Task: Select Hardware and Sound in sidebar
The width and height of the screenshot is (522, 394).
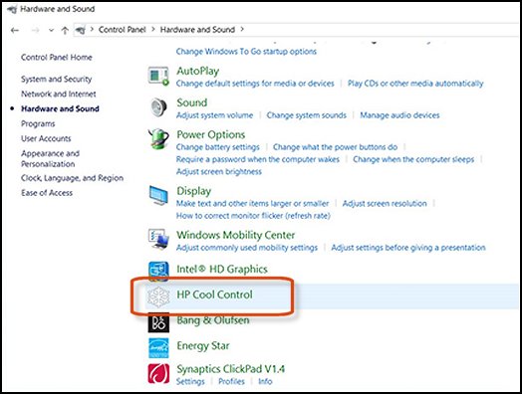Action: [x=60, y=108]
